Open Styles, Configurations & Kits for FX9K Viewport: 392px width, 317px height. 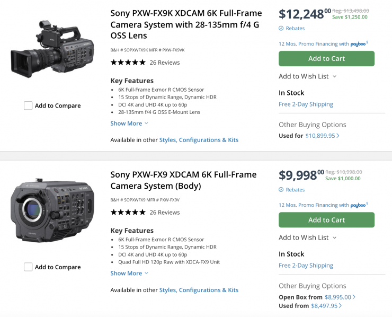(199, 140)
